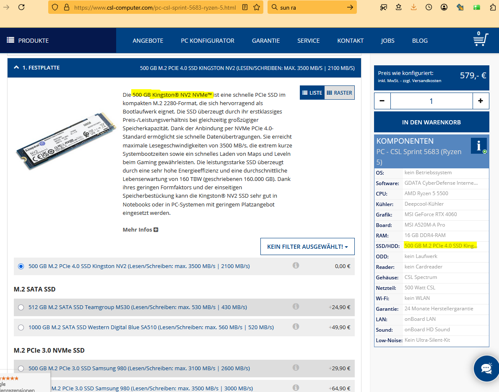Viewport: 499px width, 392px height.
Task: Click the search magnifier icon
Action: (x=274, y=7)
